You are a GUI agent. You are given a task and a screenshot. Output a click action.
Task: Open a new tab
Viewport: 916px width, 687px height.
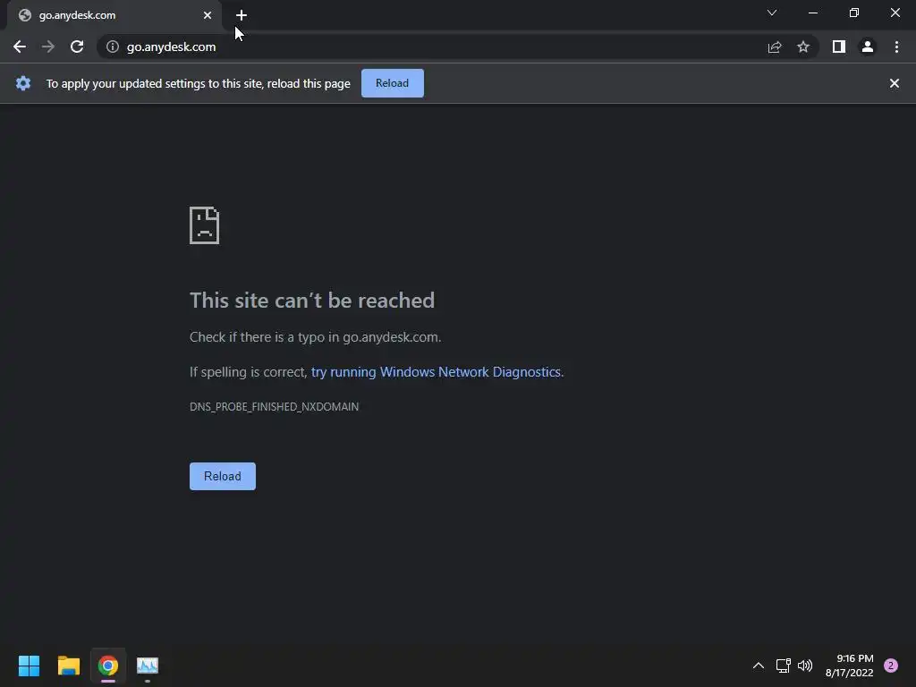coord(242,15)
